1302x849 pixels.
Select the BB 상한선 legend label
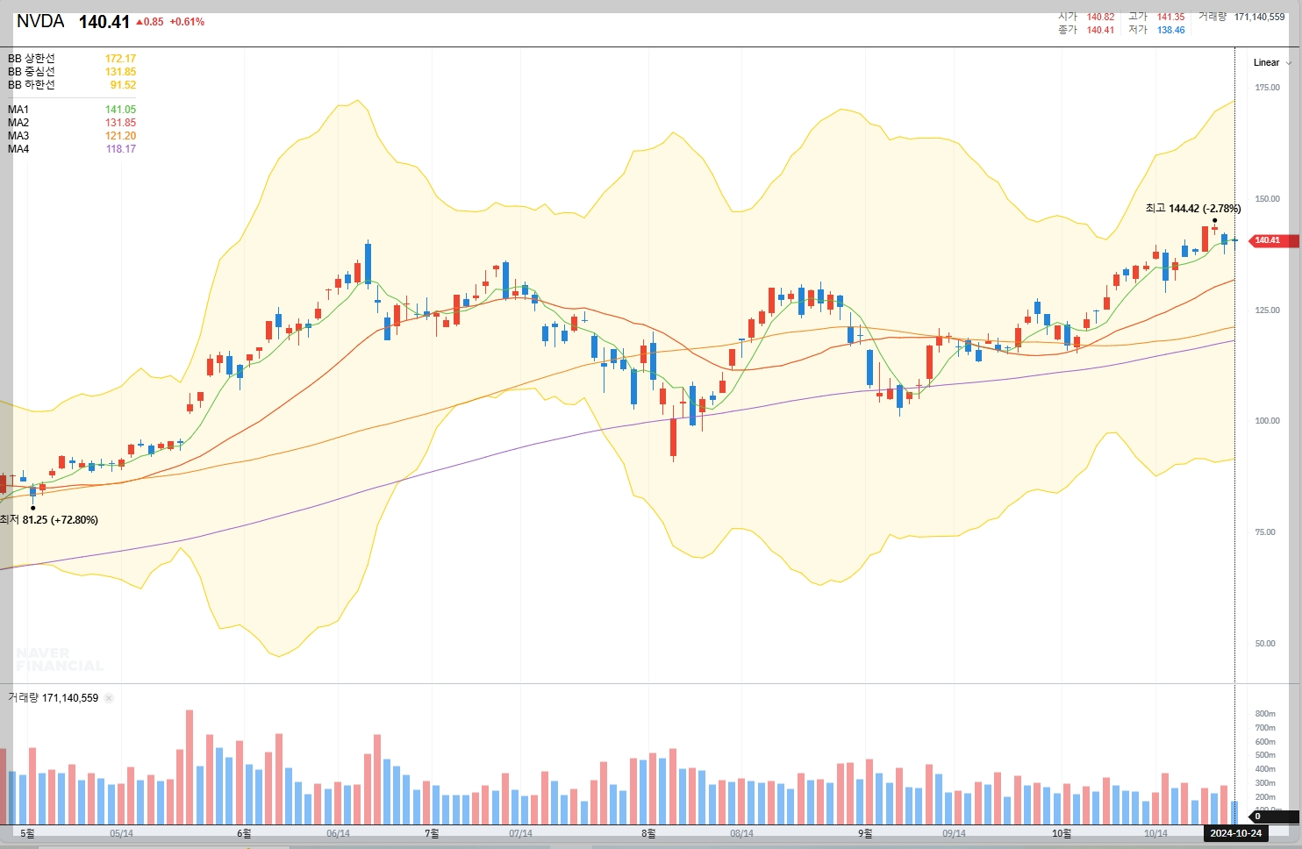(32, 59)
